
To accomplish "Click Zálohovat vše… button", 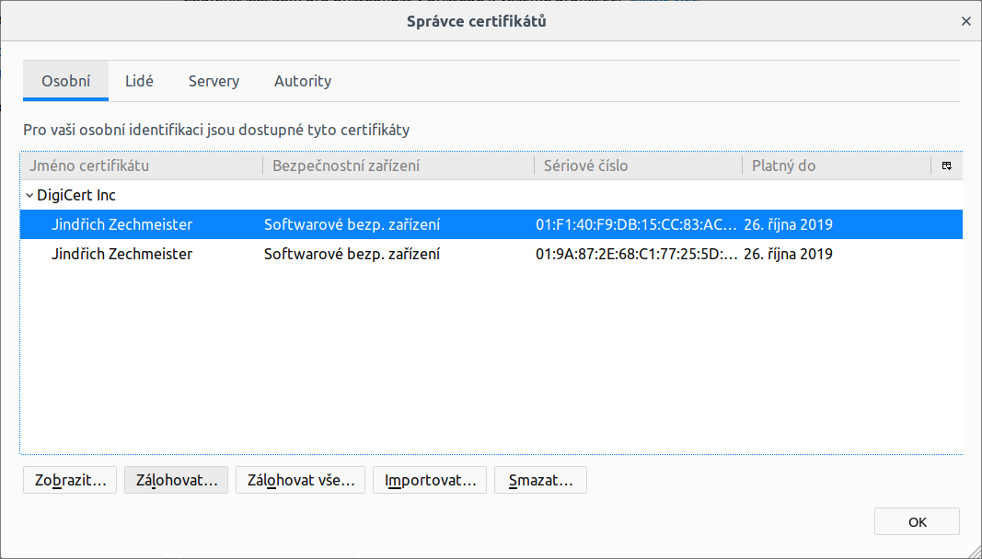I will (301, 480).
